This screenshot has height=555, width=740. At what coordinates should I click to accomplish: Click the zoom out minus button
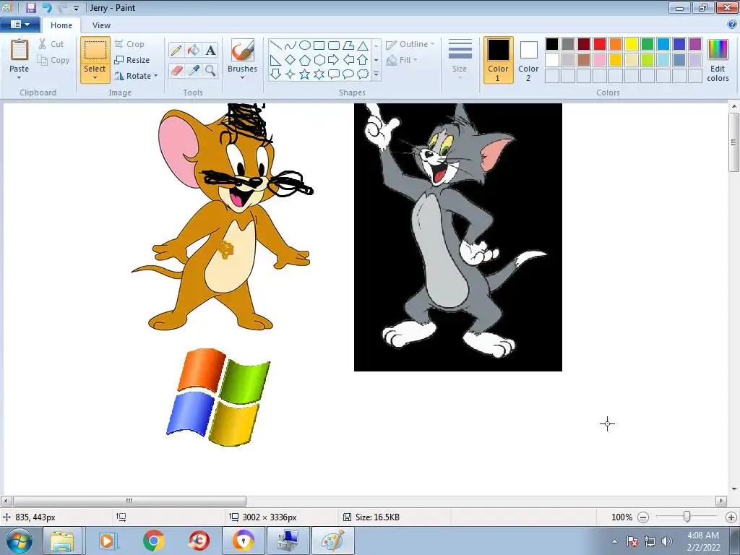click(x=642, y=517)
